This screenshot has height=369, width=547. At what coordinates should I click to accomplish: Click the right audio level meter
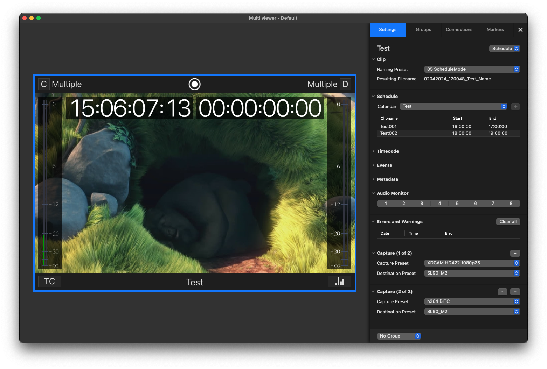(339, 184)
